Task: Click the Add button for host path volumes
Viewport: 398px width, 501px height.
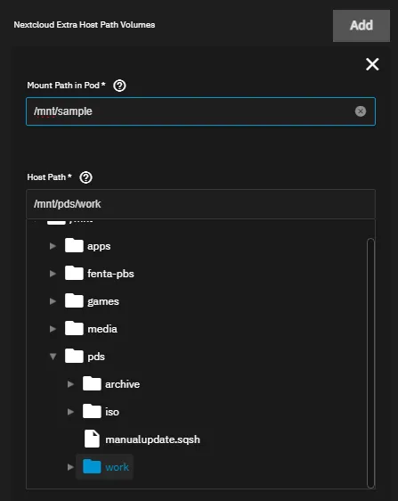Action: pos(361,26)
